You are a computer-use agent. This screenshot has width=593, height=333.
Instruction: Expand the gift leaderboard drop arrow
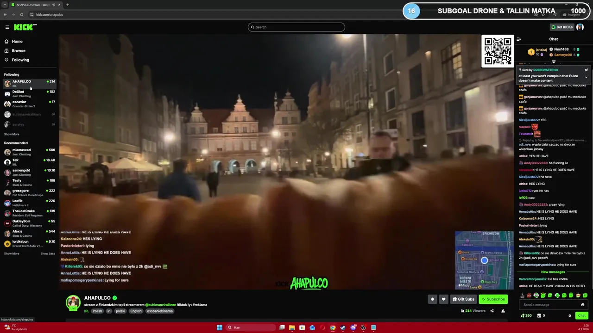(x=554, y=62)
